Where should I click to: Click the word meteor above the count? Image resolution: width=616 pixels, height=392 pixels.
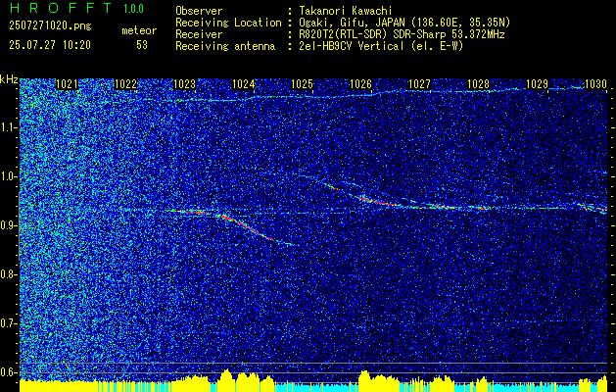coord(139,30)
